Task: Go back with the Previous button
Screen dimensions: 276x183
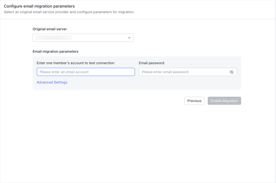Action: (194, 101)
